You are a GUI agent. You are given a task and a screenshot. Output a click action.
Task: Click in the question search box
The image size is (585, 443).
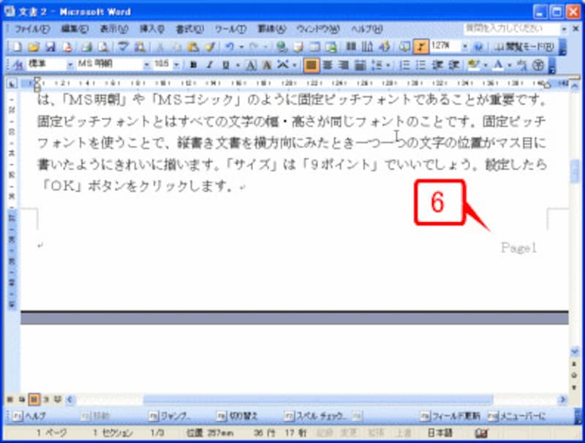click(x=511, y=29)
